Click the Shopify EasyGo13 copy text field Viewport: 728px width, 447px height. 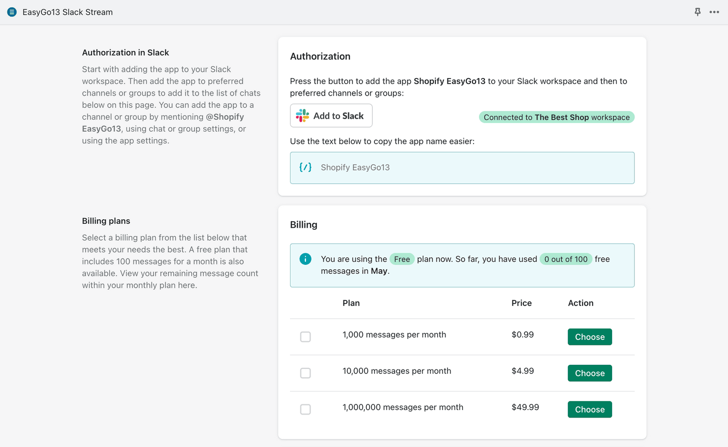coord(462,167)
